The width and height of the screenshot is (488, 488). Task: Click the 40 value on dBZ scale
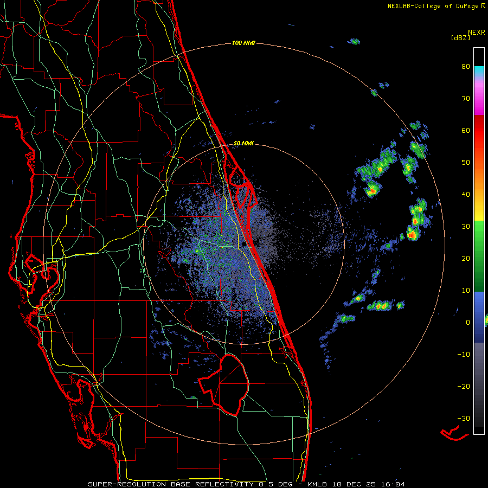[x=466, y=195]
